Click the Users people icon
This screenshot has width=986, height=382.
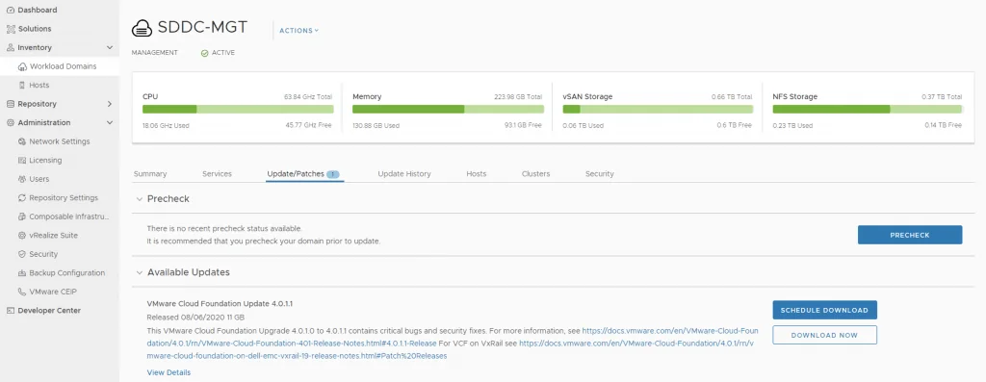[23, 180]
